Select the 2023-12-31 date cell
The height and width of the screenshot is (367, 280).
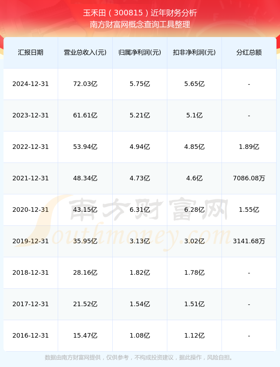31,116
